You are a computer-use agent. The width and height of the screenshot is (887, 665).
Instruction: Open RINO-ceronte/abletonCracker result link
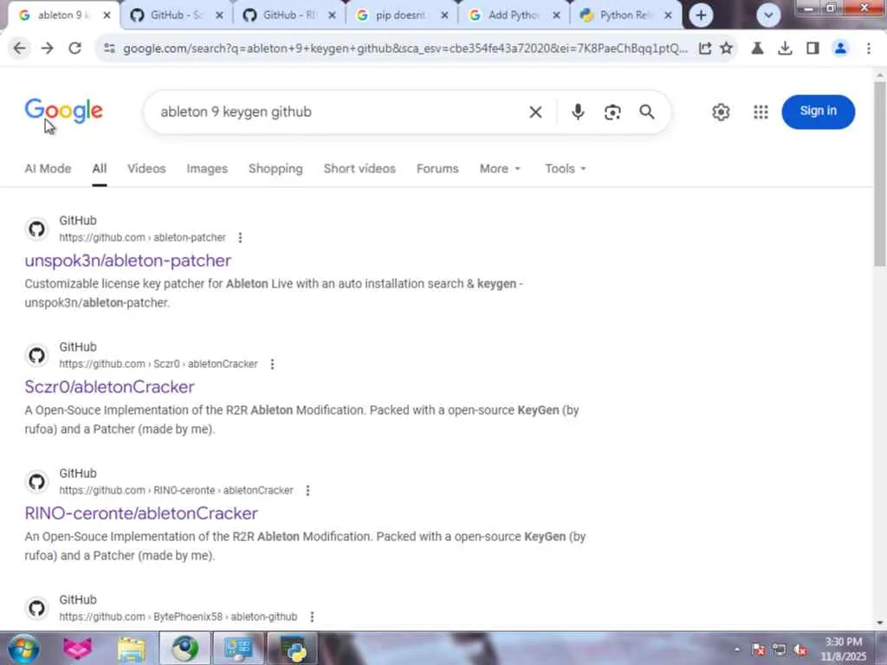coord(141,513)
